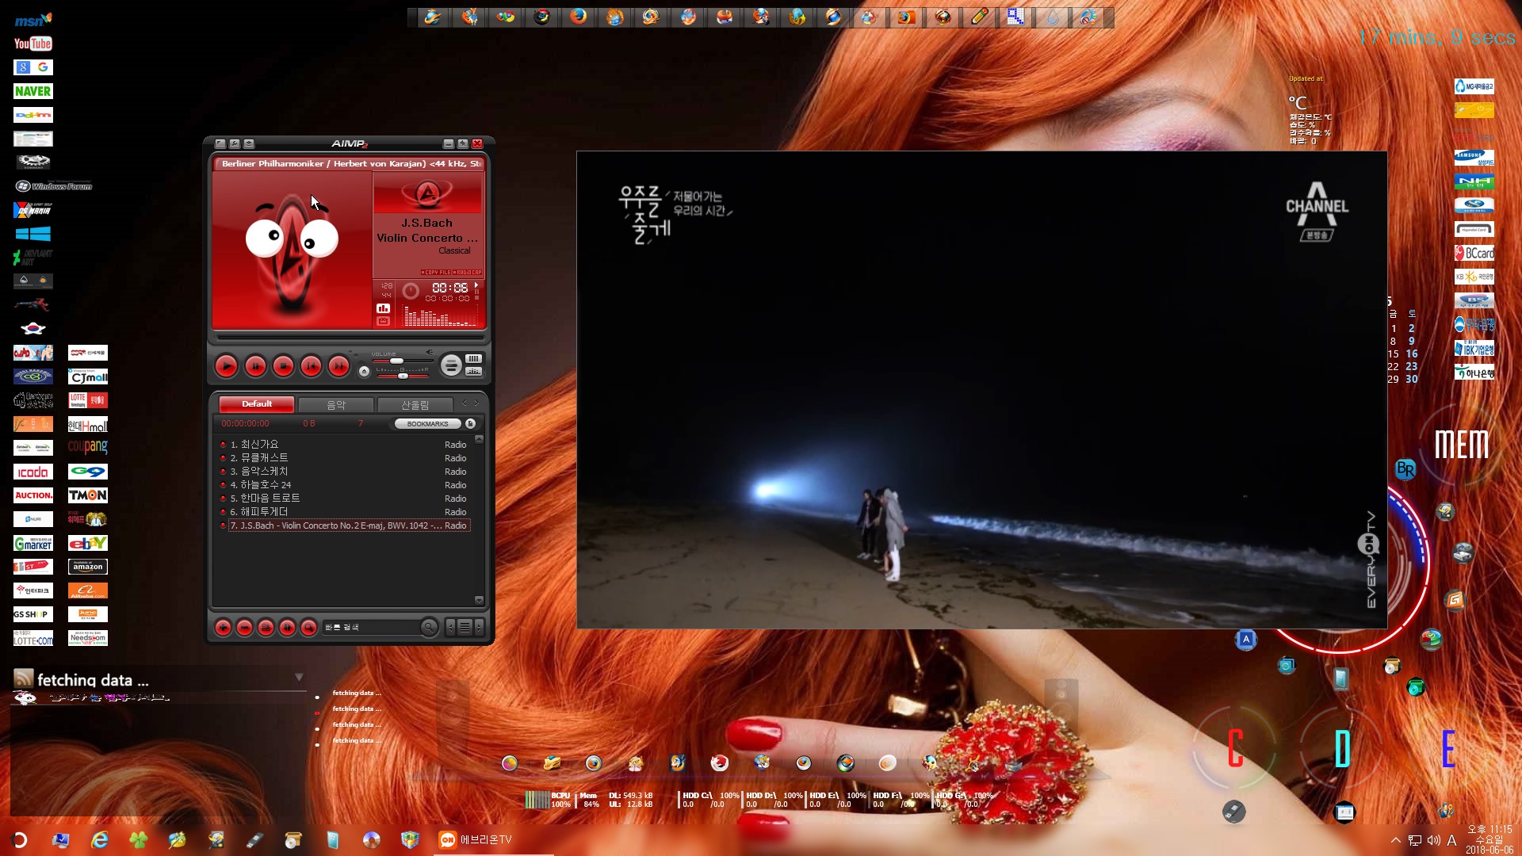Open the coupang shopping shortcut

pyautogui.click(x=88, y=447)
